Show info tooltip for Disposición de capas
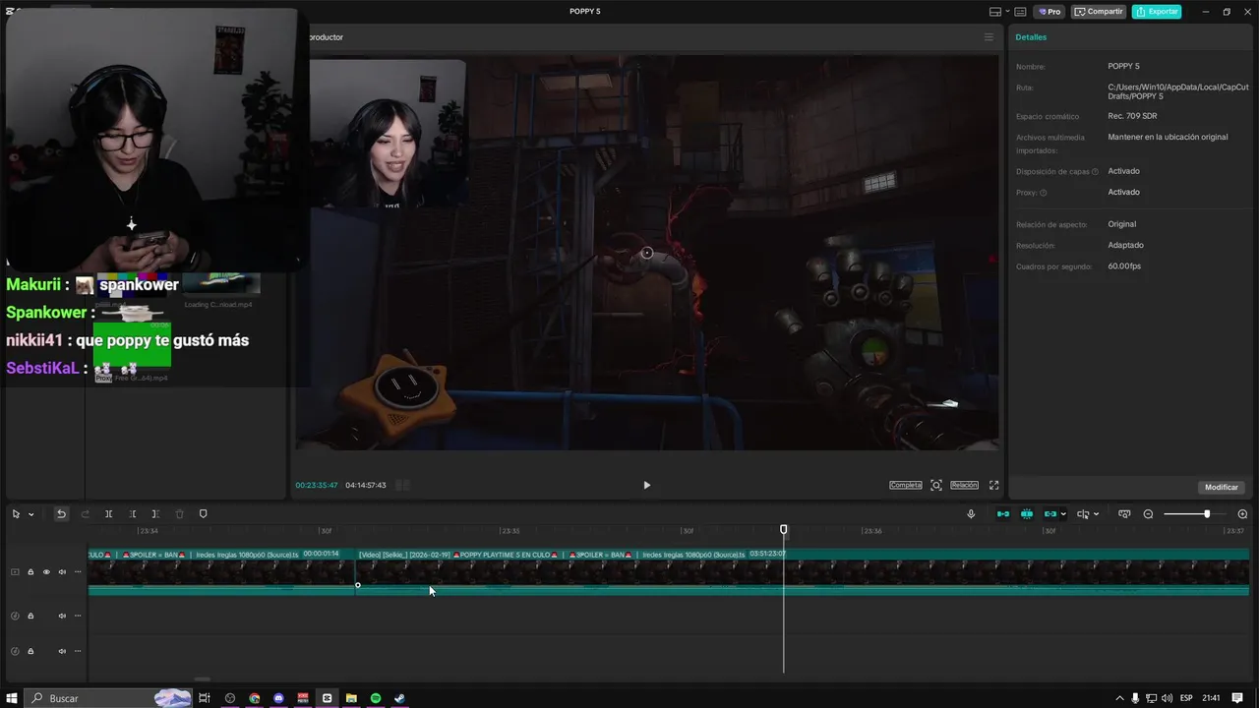Viewport: 1259px width, 708px height. (1095, 171)
